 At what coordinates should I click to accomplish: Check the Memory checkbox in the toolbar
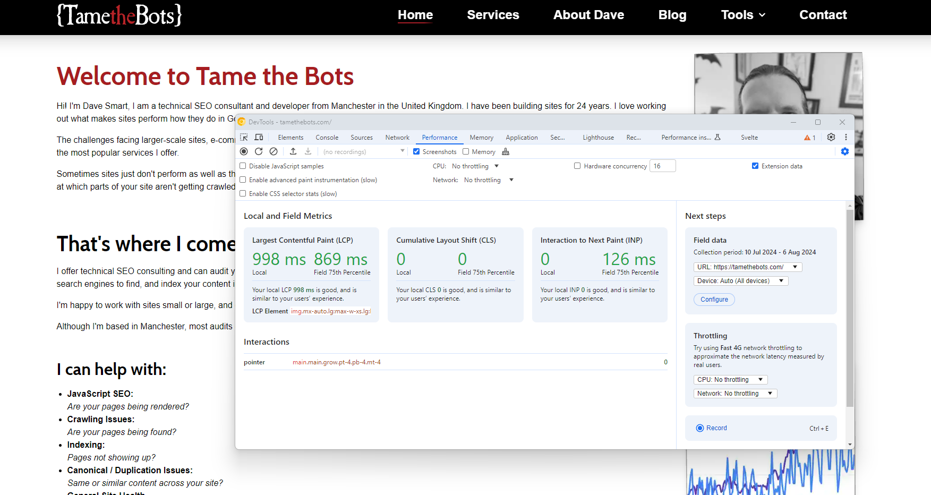(466, 151)
